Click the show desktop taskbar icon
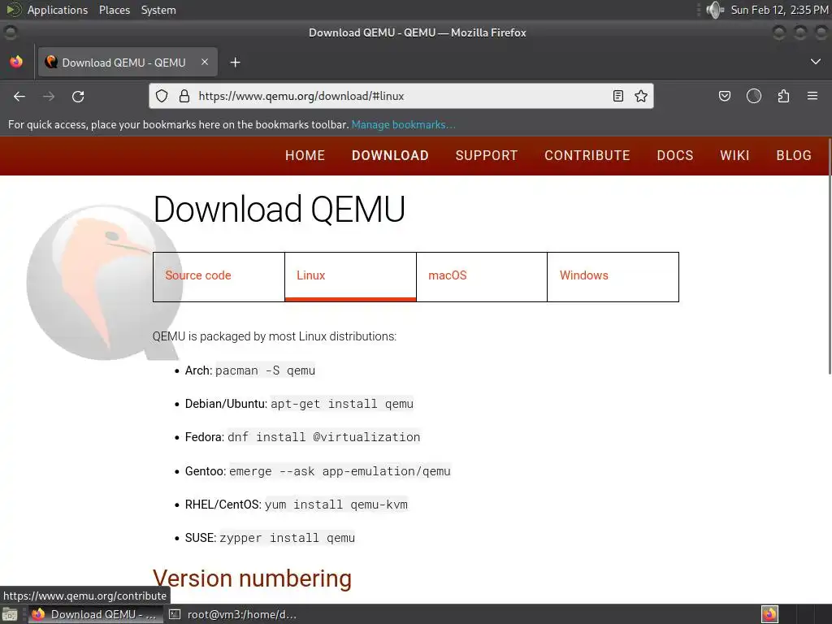Screen dimensions: 832x624 pos(10,614)
